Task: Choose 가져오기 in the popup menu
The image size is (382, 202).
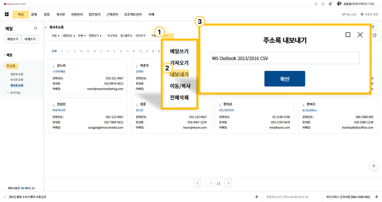Action: coord(179,63)
